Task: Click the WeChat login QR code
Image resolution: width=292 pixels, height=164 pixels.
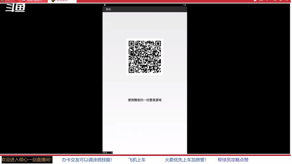Action: [x=145, y=57]
